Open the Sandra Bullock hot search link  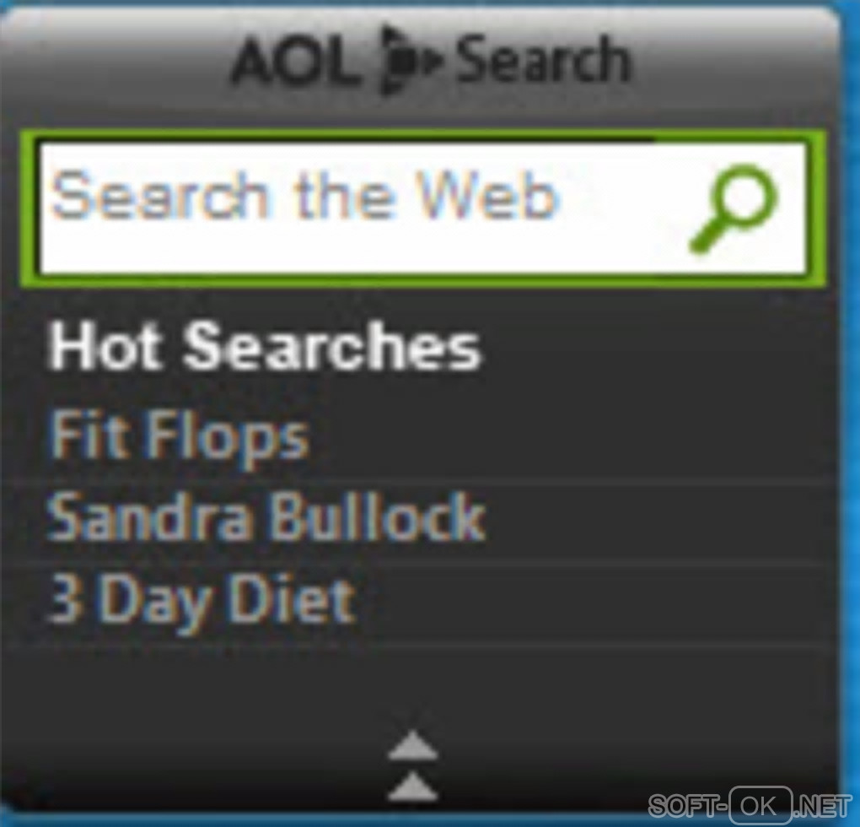[x=266, y=516]
